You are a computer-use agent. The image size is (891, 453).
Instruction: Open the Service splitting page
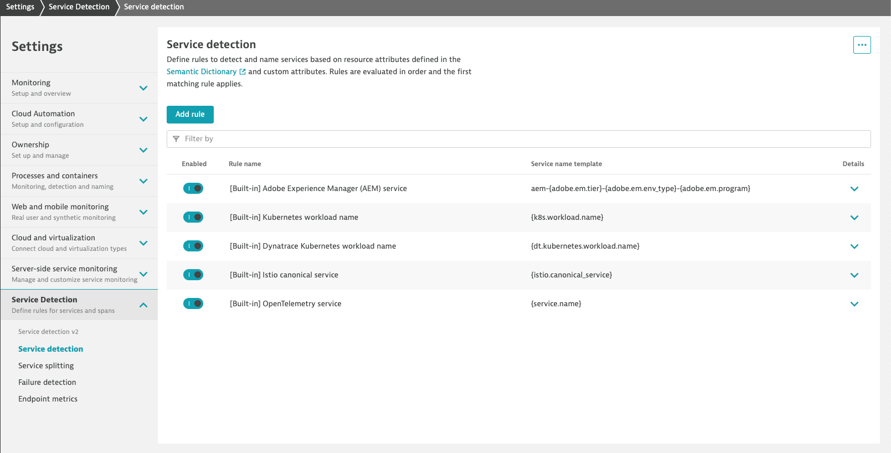(x=46, y=366)
